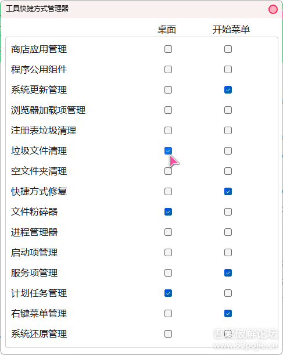This screenshot has height=355, width=283.
Task: Tick start menu checkbox for 启动项管理
Action: (228, 252)
